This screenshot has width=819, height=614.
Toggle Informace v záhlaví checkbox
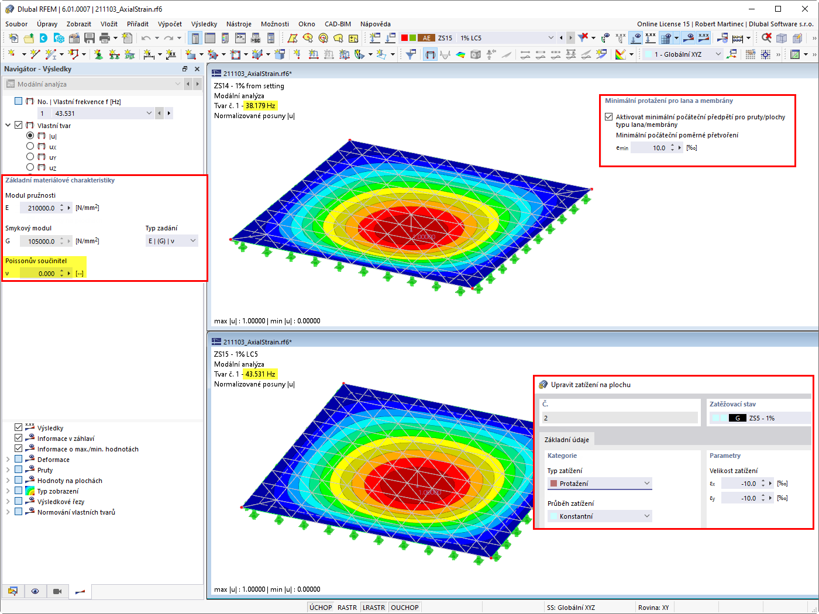(19, 438)
